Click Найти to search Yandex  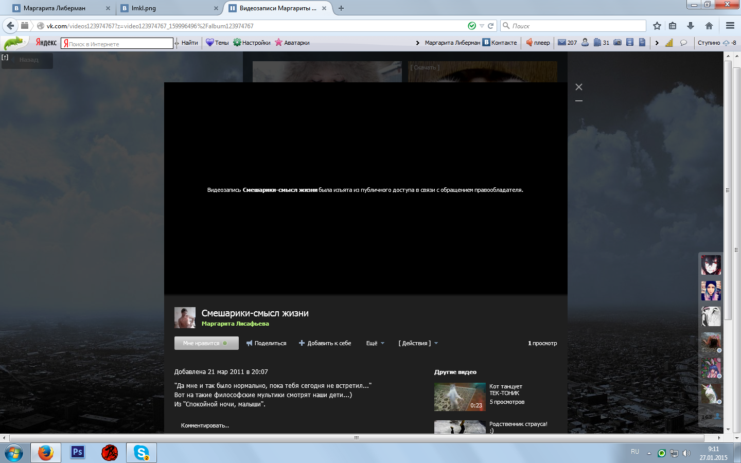point(189,43)
